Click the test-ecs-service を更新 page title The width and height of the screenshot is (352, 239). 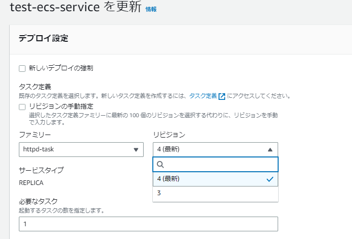tap(76, 7)
